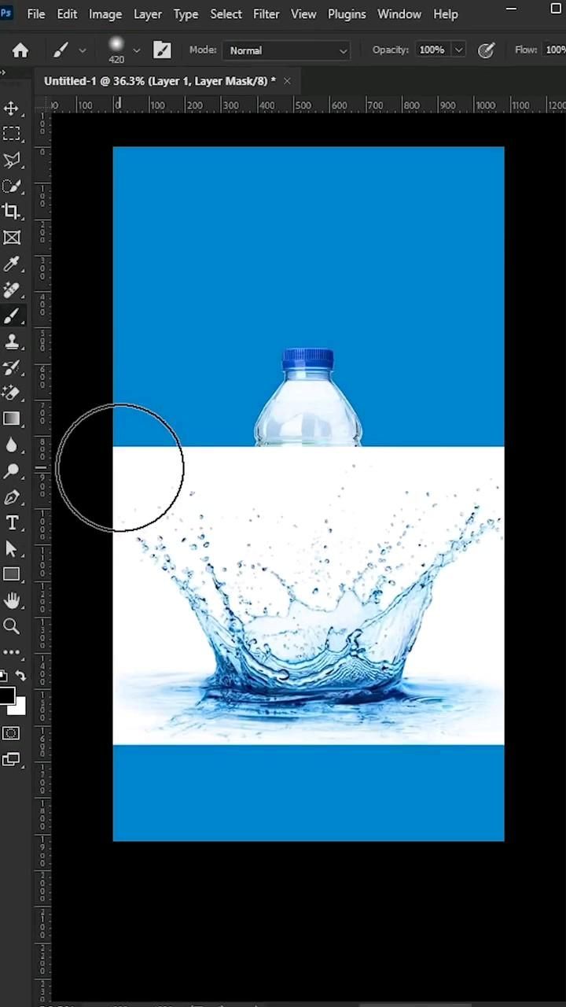Viewport: 566px width, 1007px height.
Task: Select the Horizontal Type tool
Action: [x=12, y=523]
